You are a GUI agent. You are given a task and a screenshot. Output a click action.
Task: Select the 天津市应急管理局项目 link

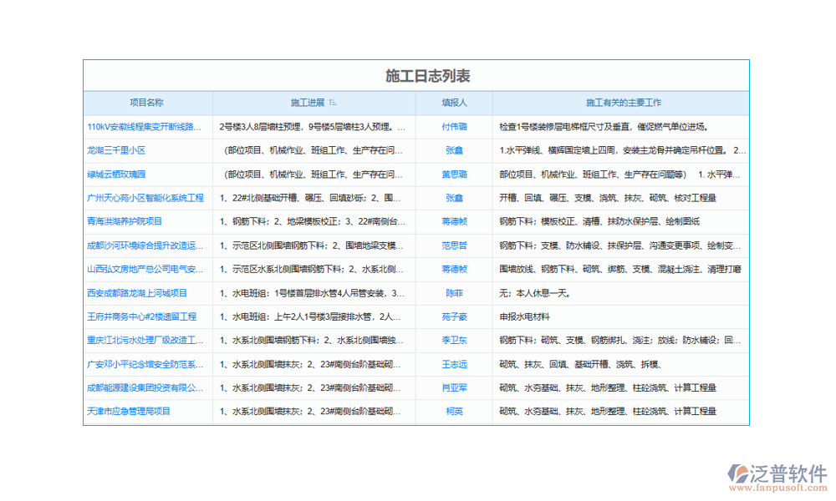coord(129,412)
